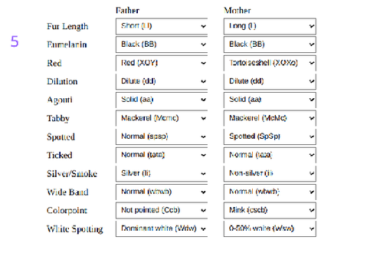Open Father Silver (Ii) dropdown

point(162,173)
